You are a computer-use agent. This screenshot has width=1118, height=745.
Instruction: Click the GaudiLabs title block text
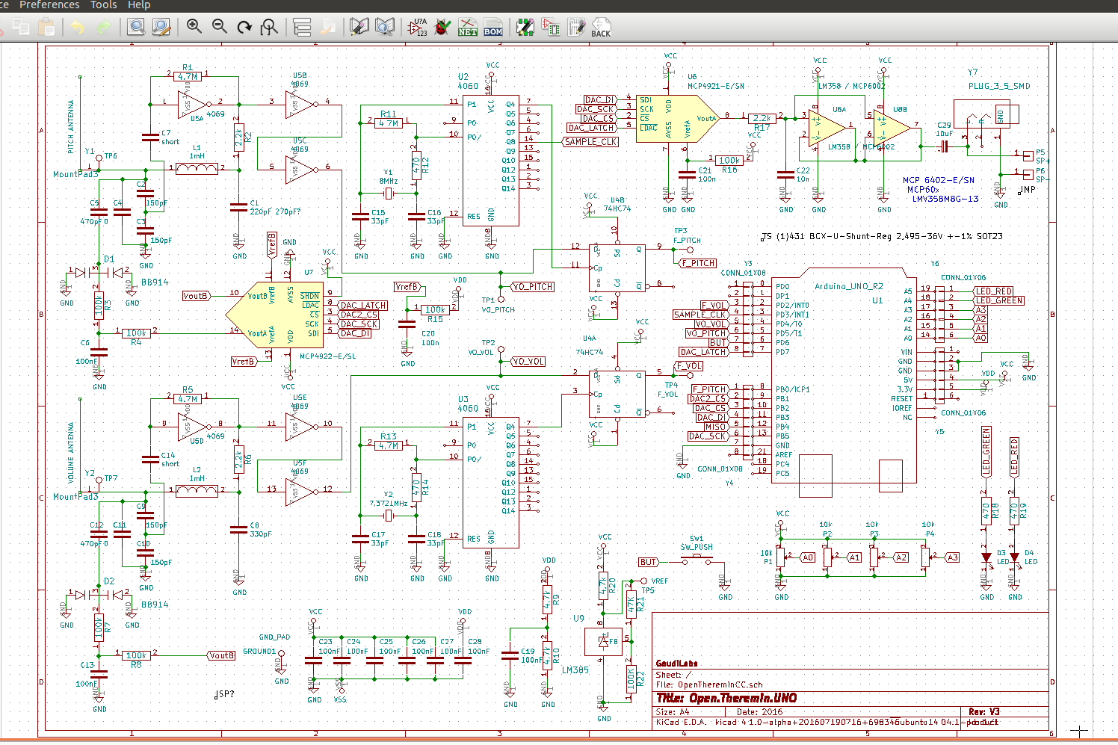[676, 664]
